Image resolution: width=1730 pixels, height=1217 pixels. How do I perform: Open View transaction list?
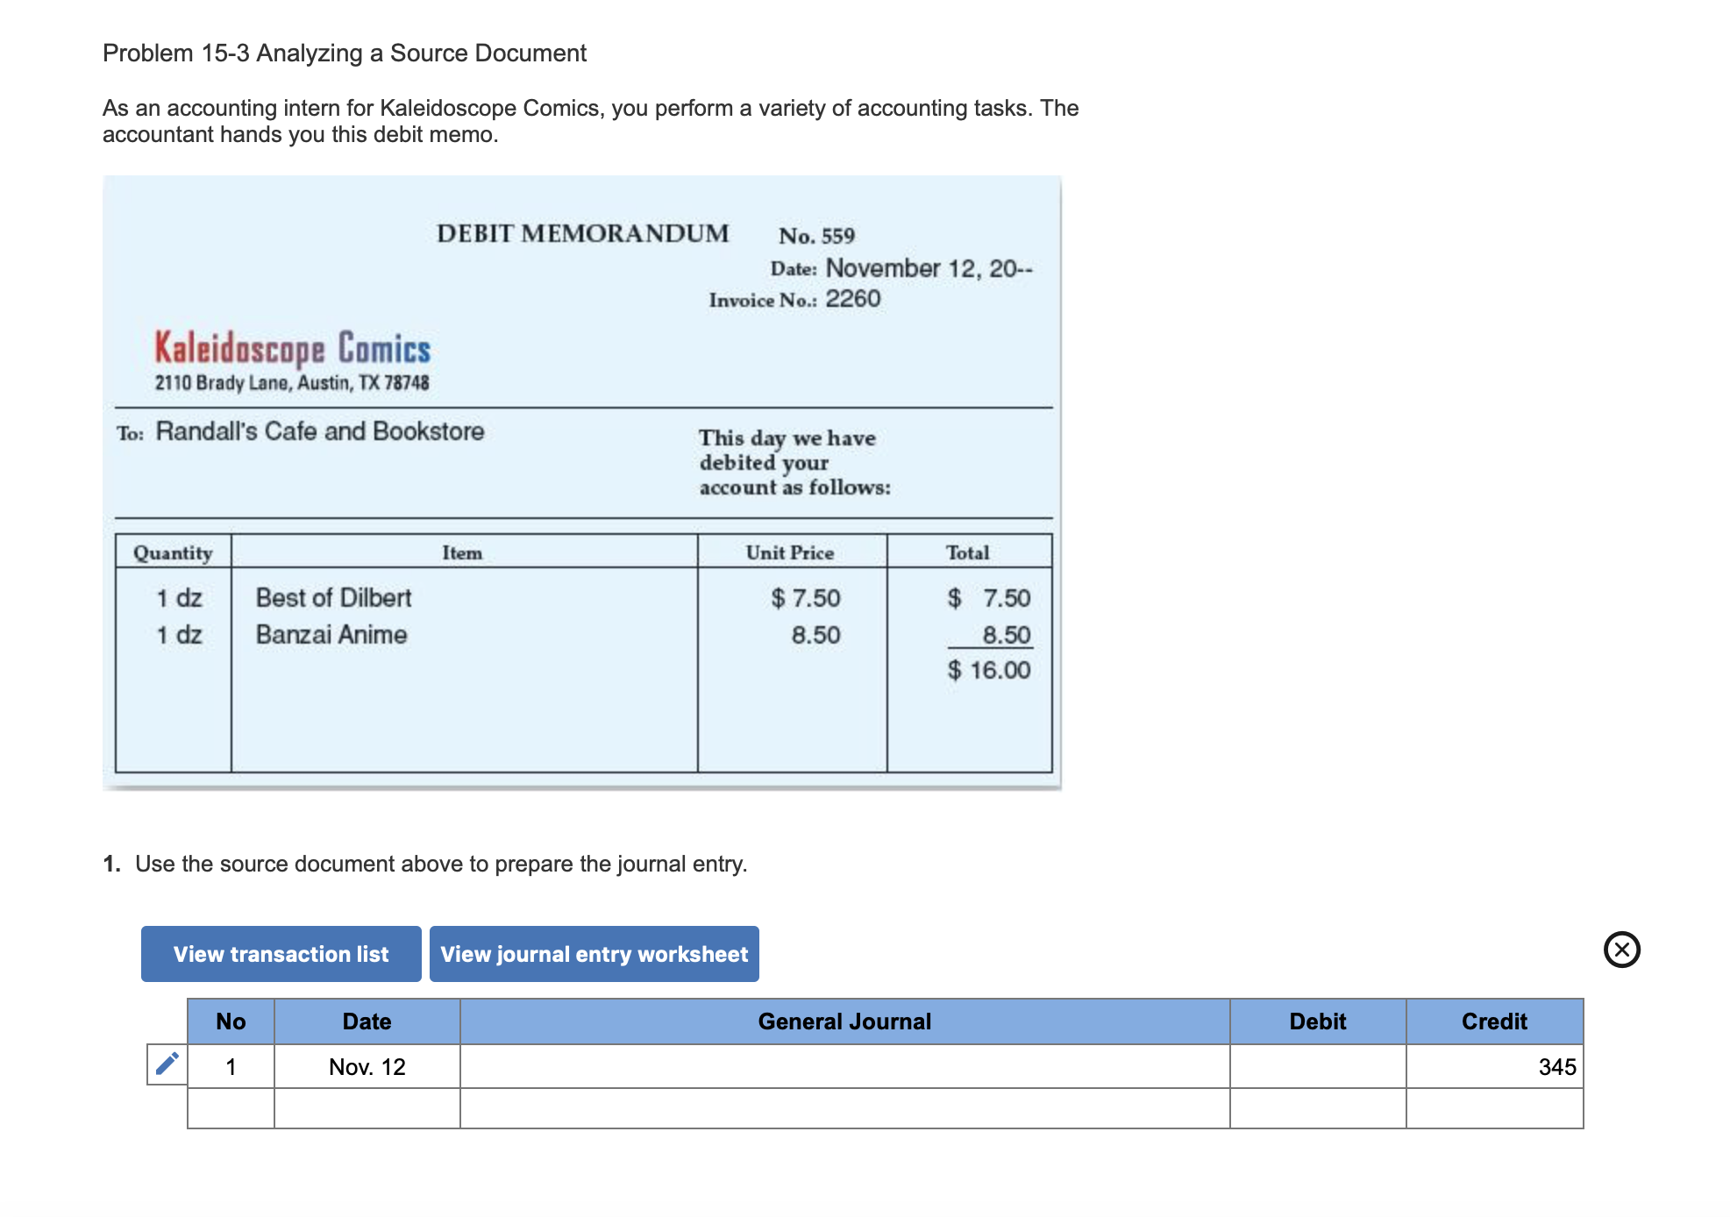(281, 954)
